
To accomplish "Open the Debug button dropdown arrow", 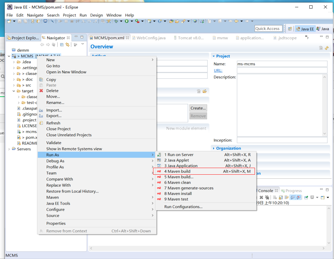I will (x=121, y=21).
